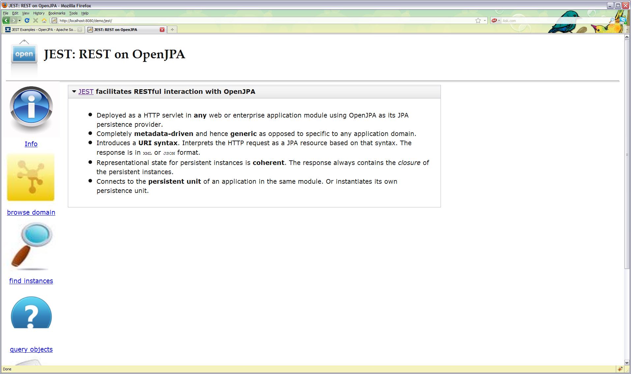Open the File menu

point(6,13)
